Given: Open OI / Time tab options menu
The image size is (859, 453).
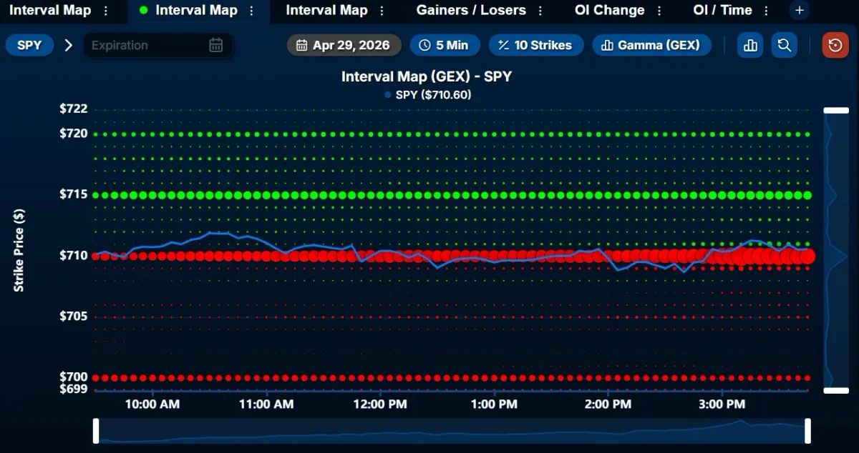Looking at the screenshot, I should point(767,11).
